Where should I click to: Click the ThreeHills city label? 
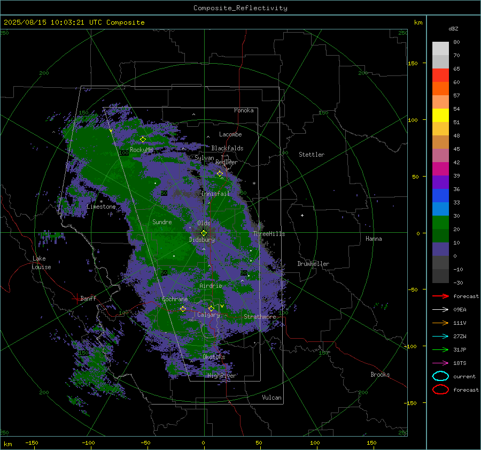(269, 234)
